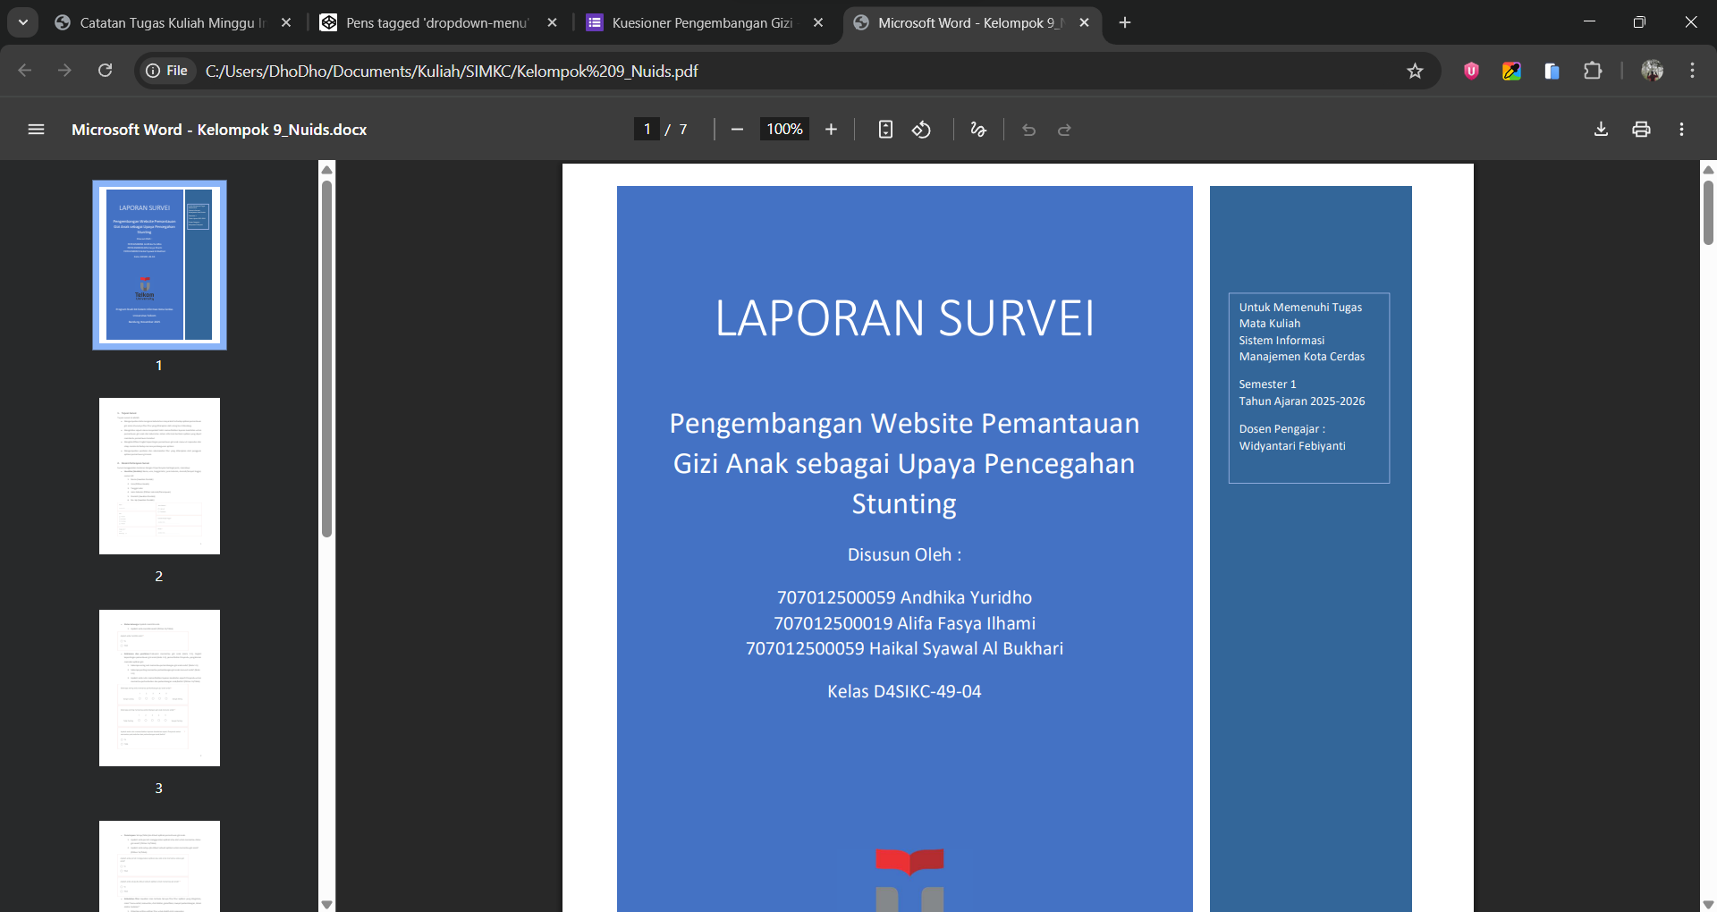1717x912 pixels.
Task: Switch to Kuesioner Pengembangan Gizi tab
Action: pos(702,22)
